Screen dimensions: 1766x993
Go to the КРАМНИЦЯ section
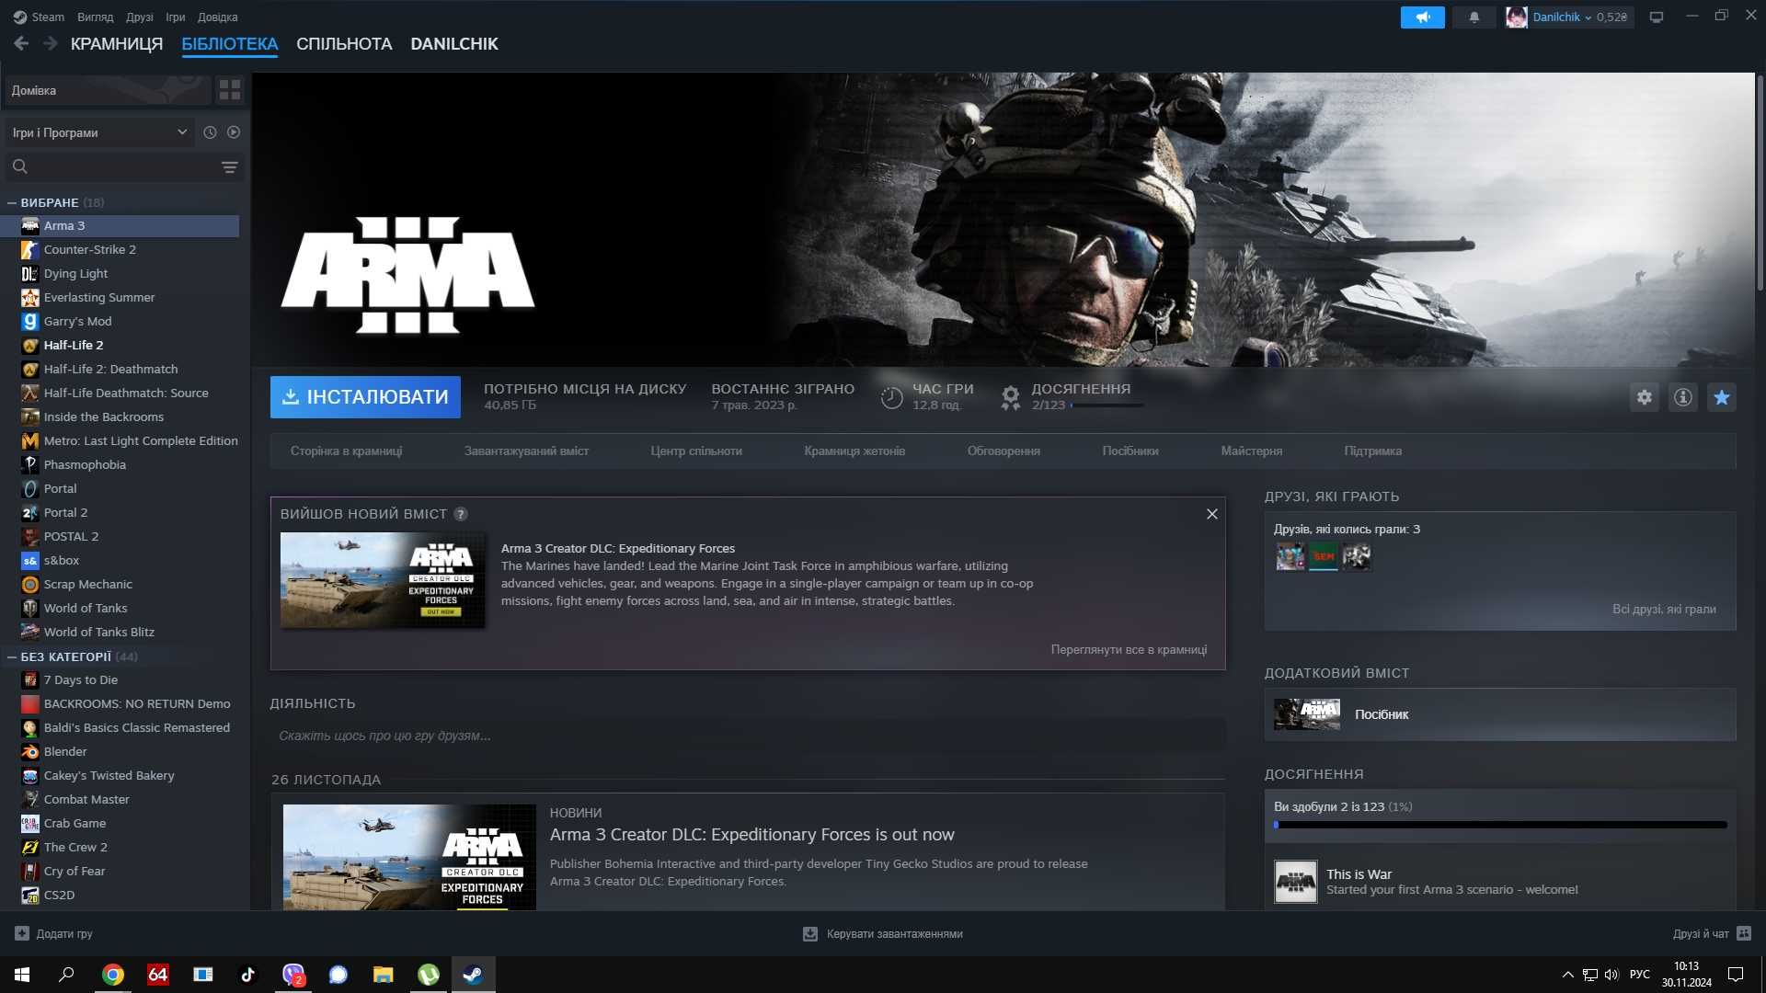117,43
